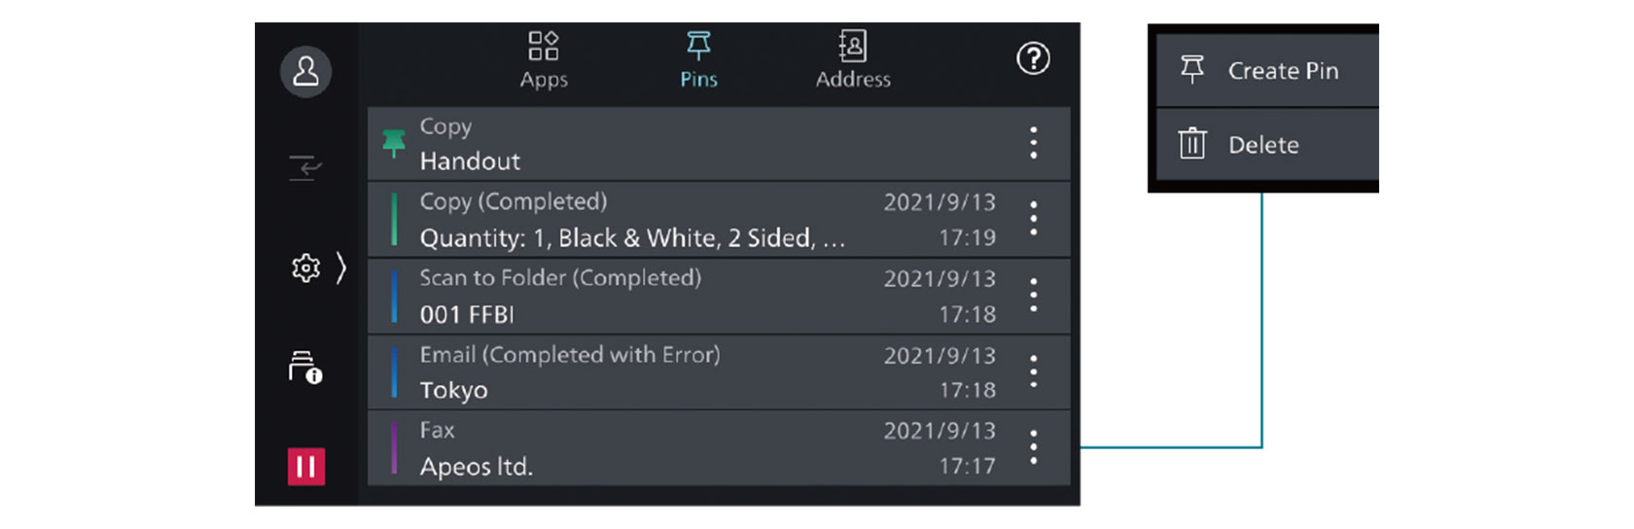Choose Create Pin from the popup menu
Viewport: 1634px width, 529px height.
point(1282,71)
